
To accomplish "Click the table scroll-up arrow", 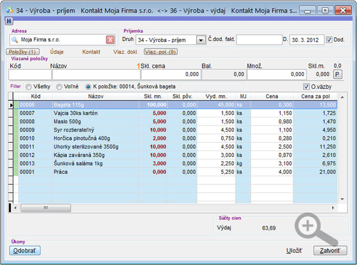I will pos(342,98).
